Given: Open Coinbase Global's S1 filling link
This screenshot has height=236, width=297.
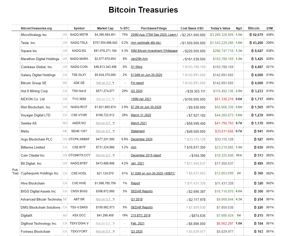Looking at the screenshot, I should [x=136, y=67].
